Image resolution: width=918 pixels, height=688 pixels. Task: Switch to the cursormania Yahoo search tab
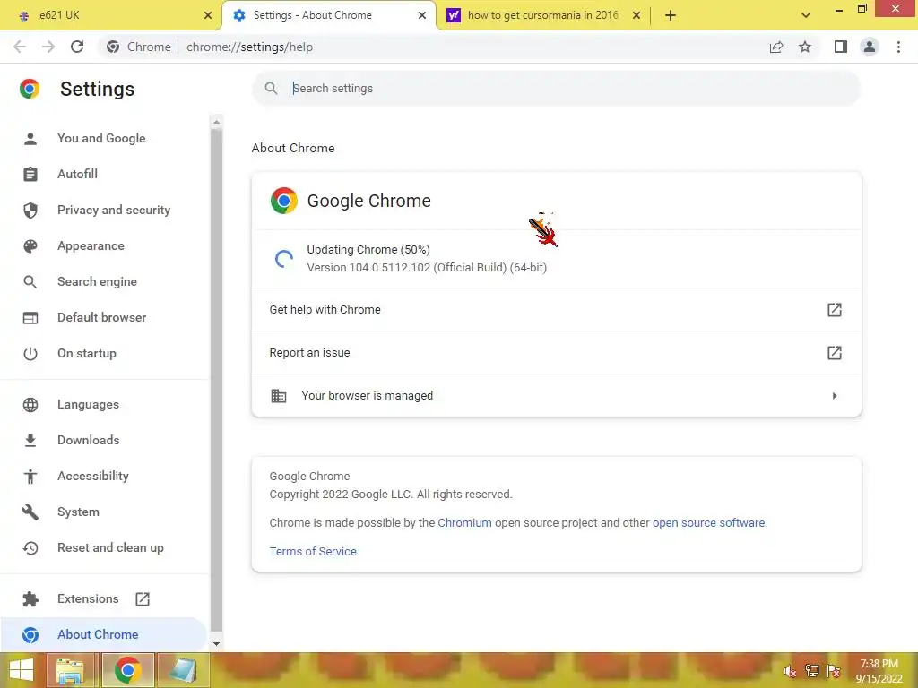(543, 15)
